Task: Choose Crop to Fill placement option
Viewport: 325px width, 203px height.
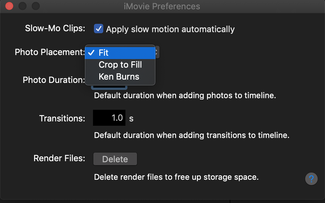Action: (120, 65)
